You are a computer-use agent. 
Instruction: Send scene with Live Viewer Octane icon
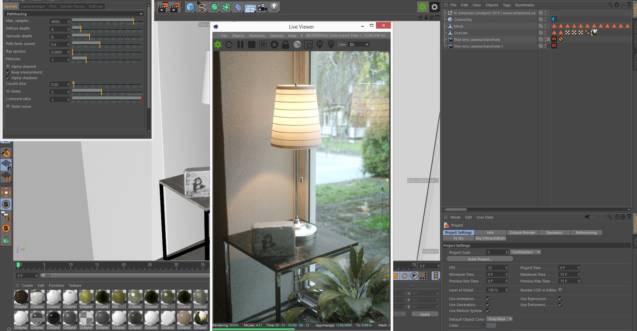(x=218, y=45)
